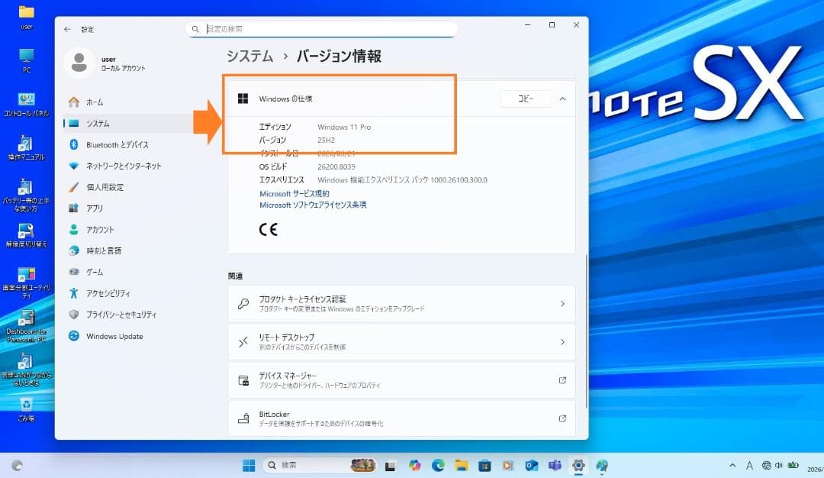The image size is (824, 478).
Task: Select the PC desktop icon
Action: click(26, 60)
